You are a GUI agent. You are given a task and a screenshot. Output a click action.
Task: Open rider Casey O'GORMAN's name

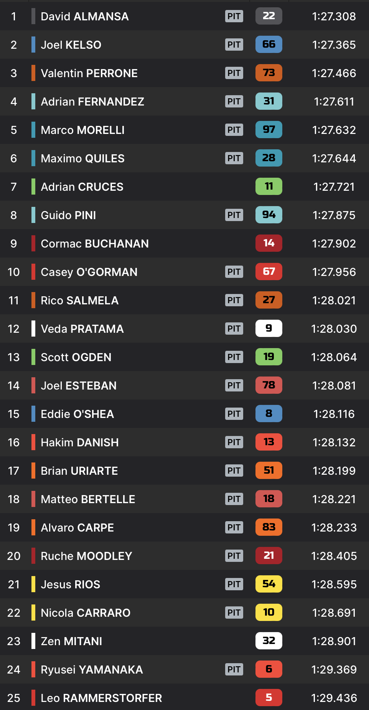coord(89,272)
